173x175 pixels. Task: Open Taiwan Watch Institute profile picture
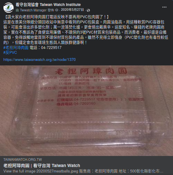click(9, 8)
